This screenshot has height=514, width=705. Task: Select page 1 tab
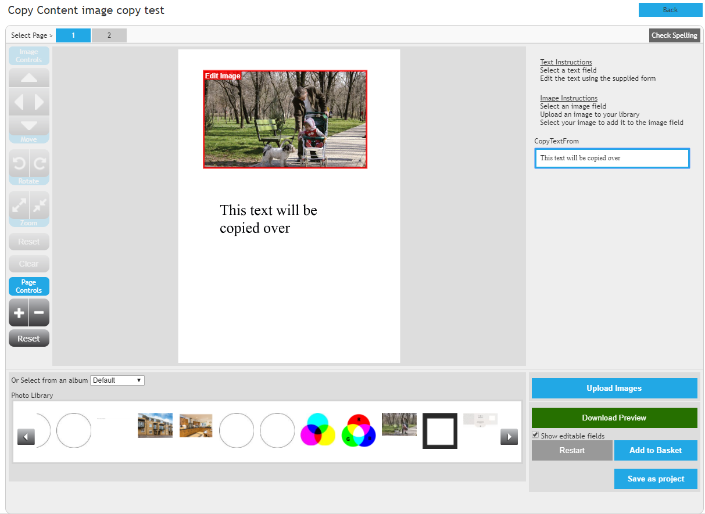73,35
